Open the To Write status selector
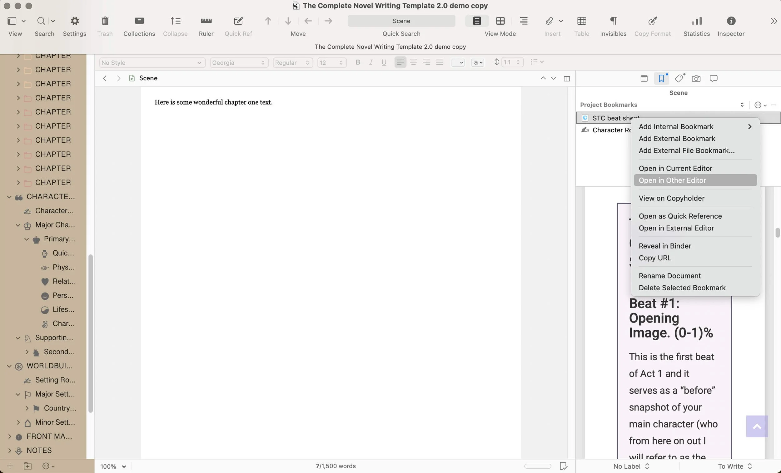 (x=734, y=466)
